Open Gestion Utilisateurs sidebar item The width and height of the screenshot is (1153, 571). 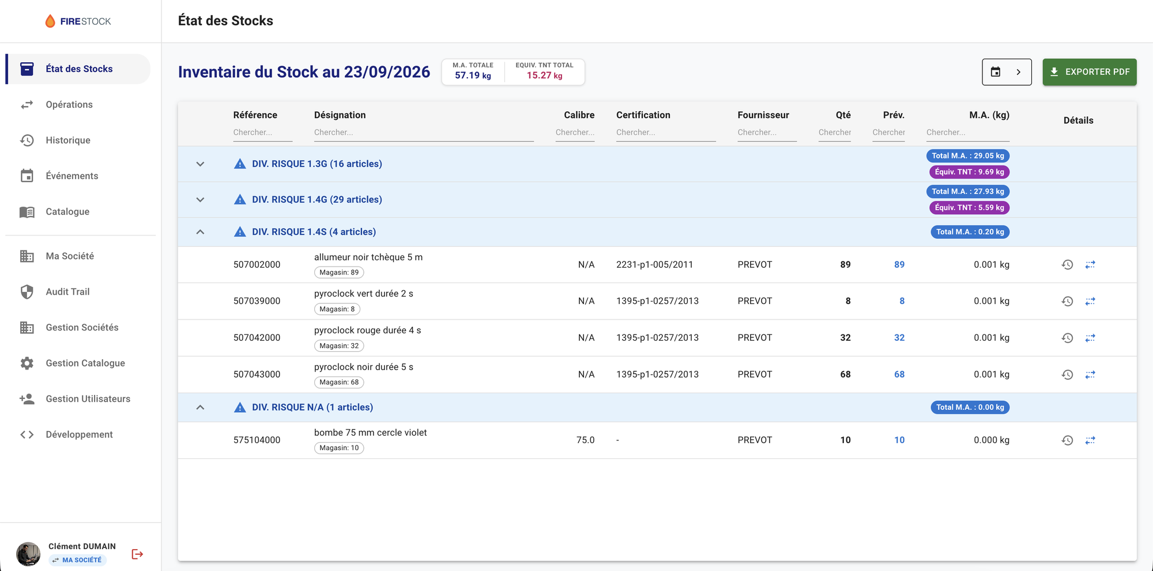78,399
